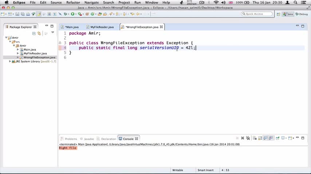The height and width of the screenshot is (174, 311).
Task: Switch to the Debug perspective
Action: click(x=302, y=14)
